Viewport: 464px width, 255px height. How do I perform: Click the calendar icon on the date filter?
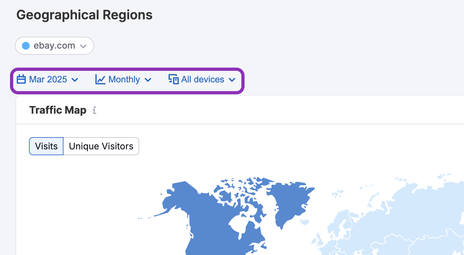pyautogui.click(x=21, y=79)
